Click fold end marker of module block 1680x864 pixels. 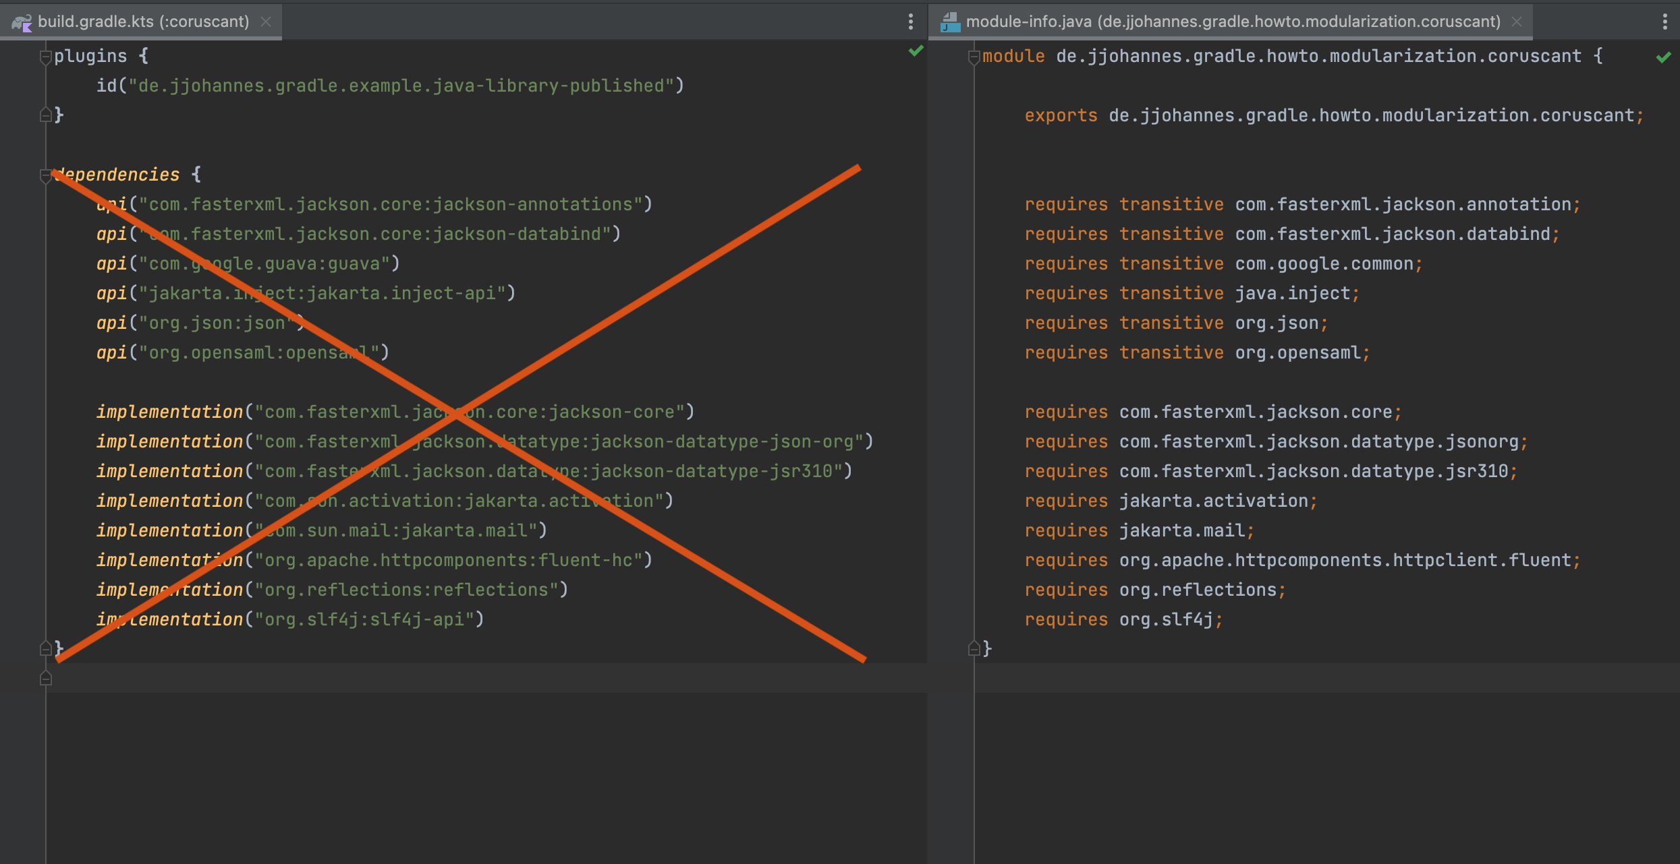(x=974, y=649)
